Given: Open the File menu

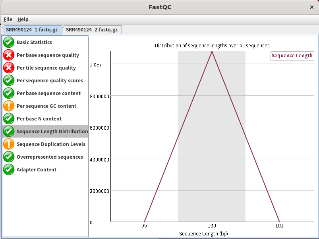Looking at the screenshot, I should coord(8,19).
